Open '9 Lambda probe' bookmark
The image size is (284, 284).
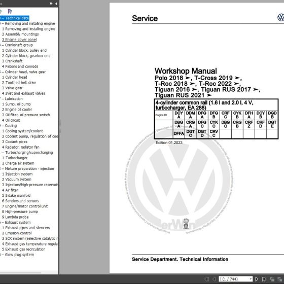15,217
